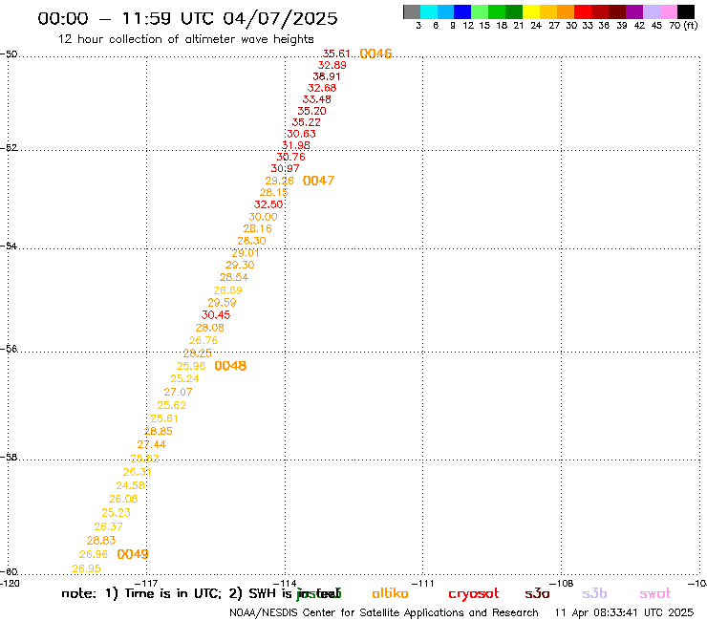Click the yellow swatch in the legend
707x621 pixels.
pyautogui.click(x=531, y=11)
